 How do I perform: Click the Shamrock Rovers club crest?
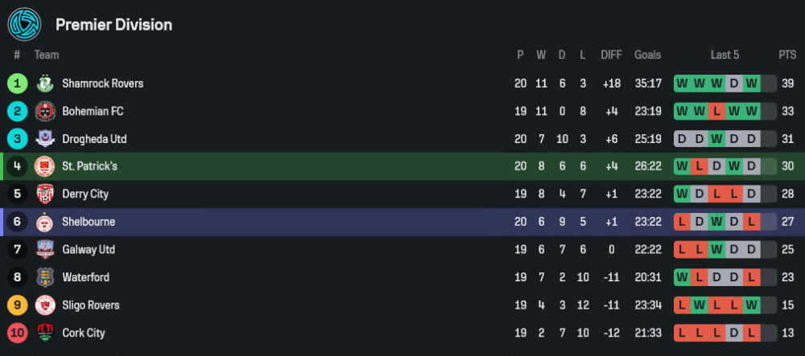click(44, 84)
